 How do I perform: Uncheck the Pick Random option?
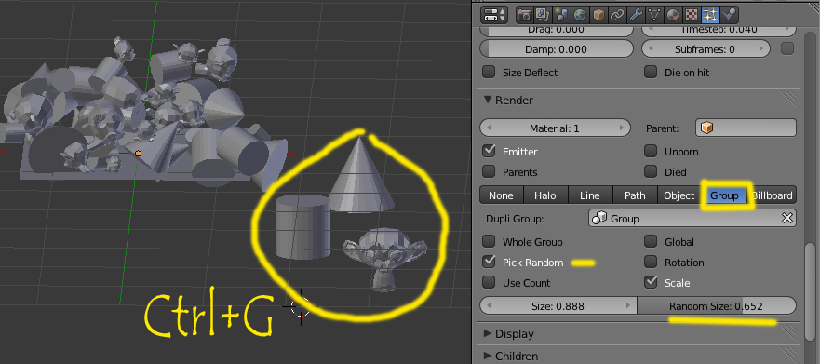tap(489, 262)
